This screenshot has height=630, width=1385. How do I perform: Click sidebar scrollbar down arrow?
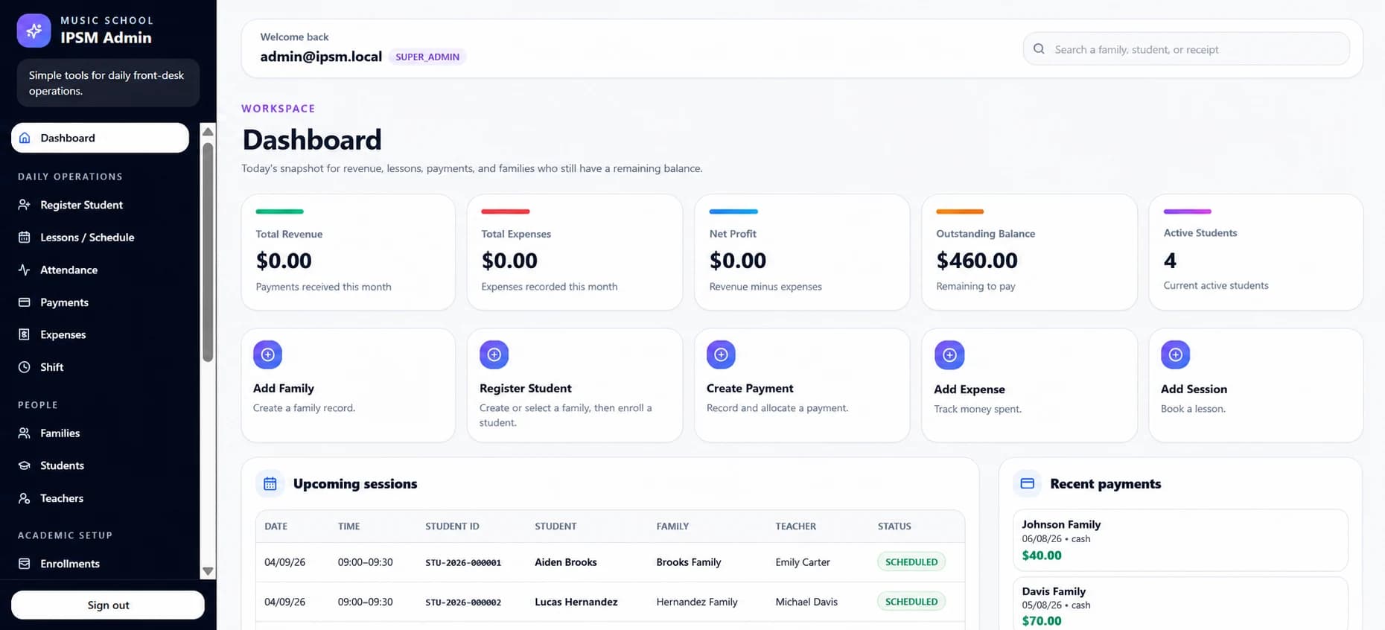(208, 571)
